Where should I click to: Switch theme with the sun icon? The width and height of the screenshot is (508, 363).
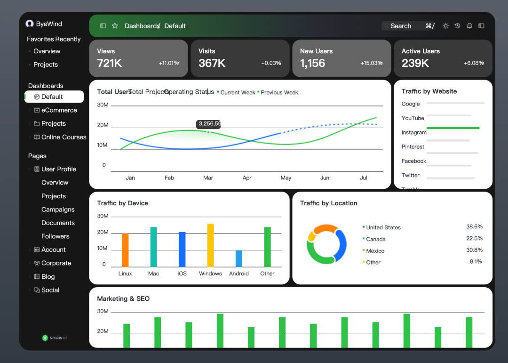445,25
